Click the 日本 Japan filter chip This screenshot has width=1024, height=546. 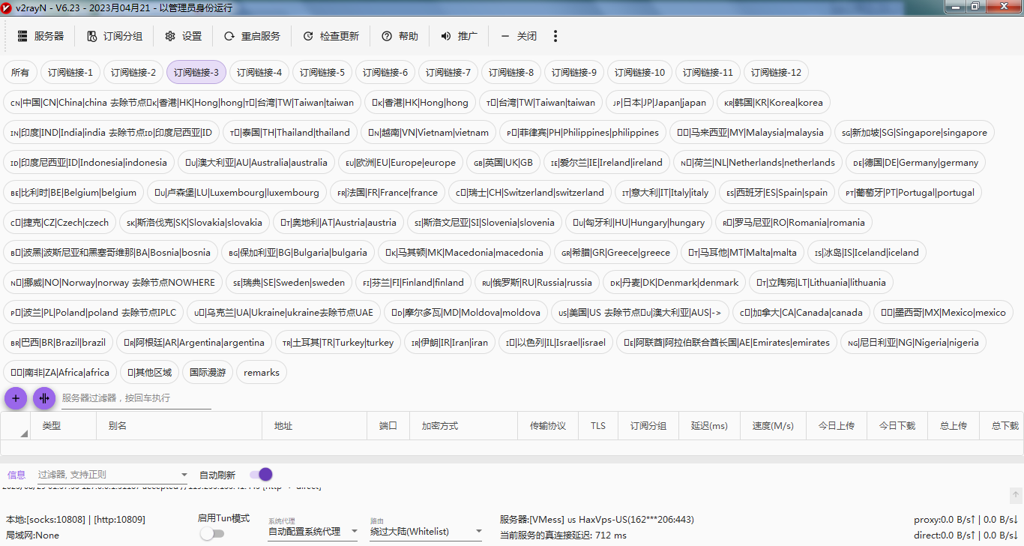coord(660,103)
